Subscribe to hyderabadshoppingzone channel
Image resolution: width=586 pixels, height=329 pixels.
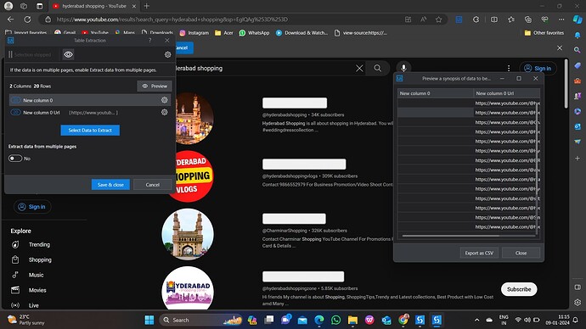pyautogui.click(x=519, y=289)
